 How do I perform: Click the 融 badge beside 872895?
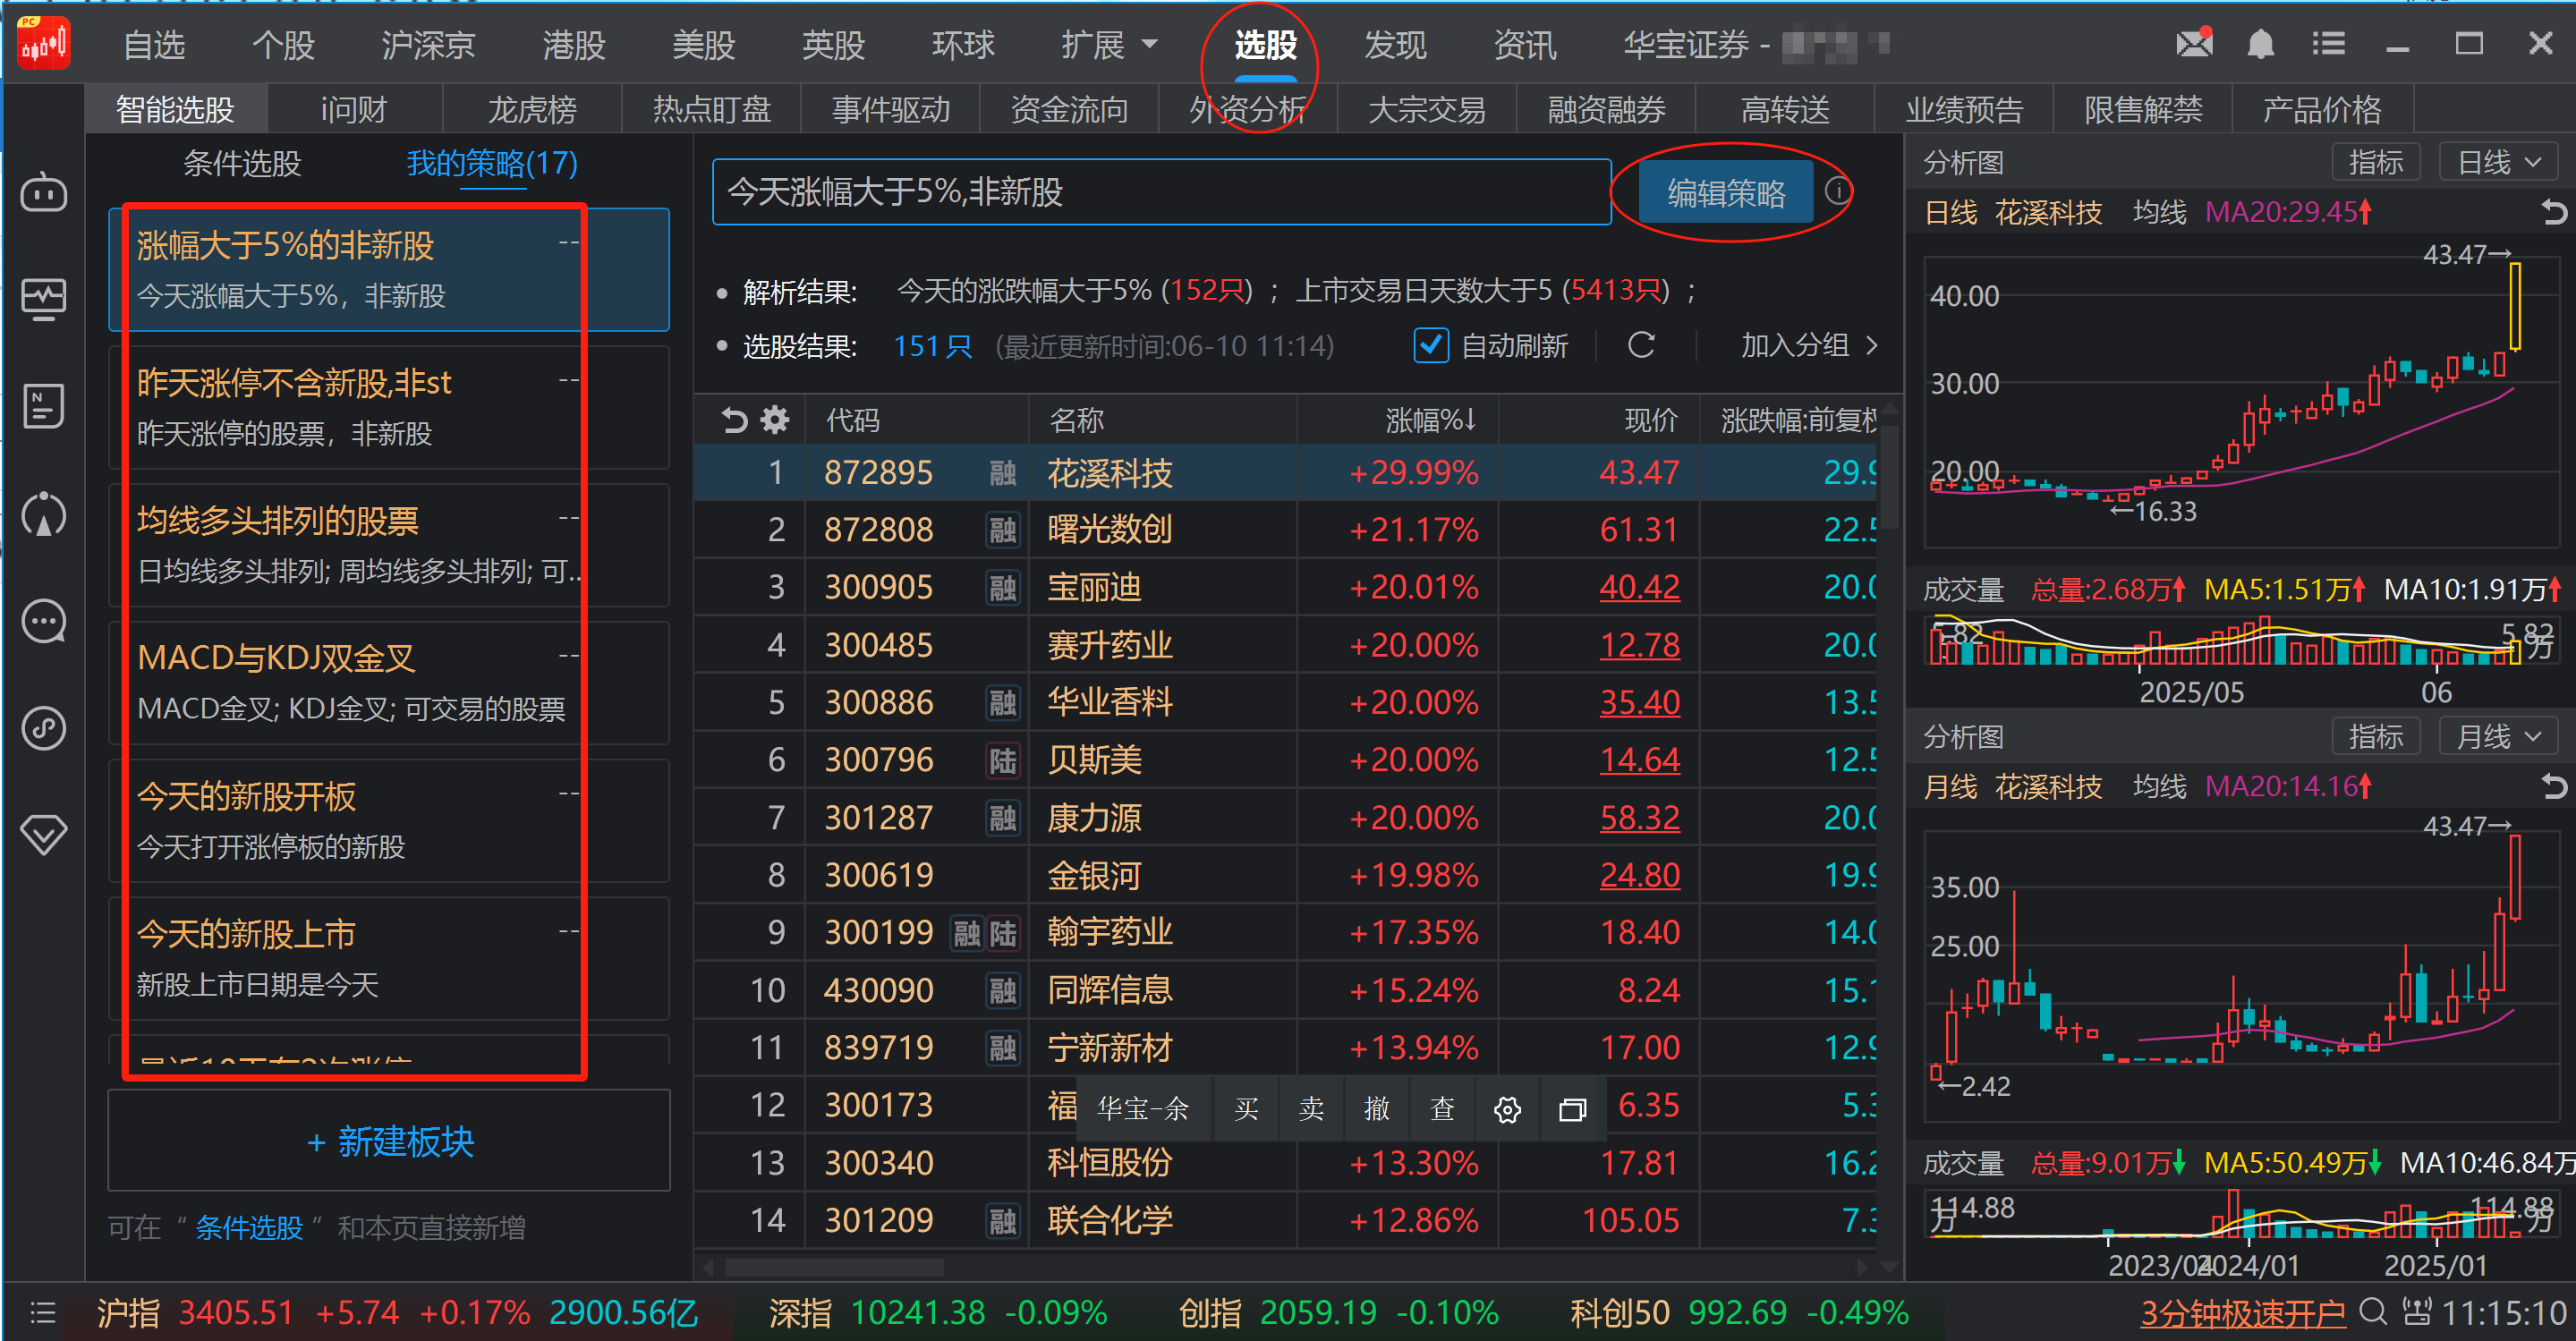(x=1002, y=472)
